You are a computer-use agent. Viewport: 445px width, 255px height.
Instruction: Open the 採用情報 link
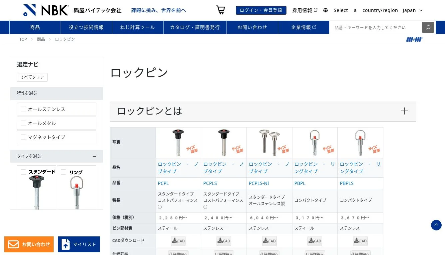pyautogui.click(x=305, y=10)
